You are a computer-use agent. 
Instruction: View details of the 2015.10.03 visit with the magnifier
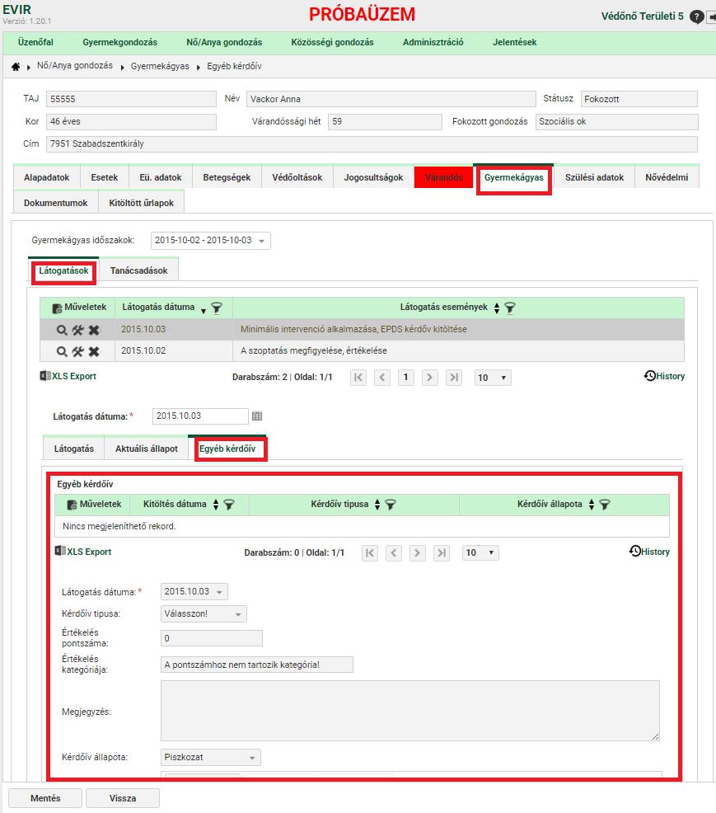(62, 330)
